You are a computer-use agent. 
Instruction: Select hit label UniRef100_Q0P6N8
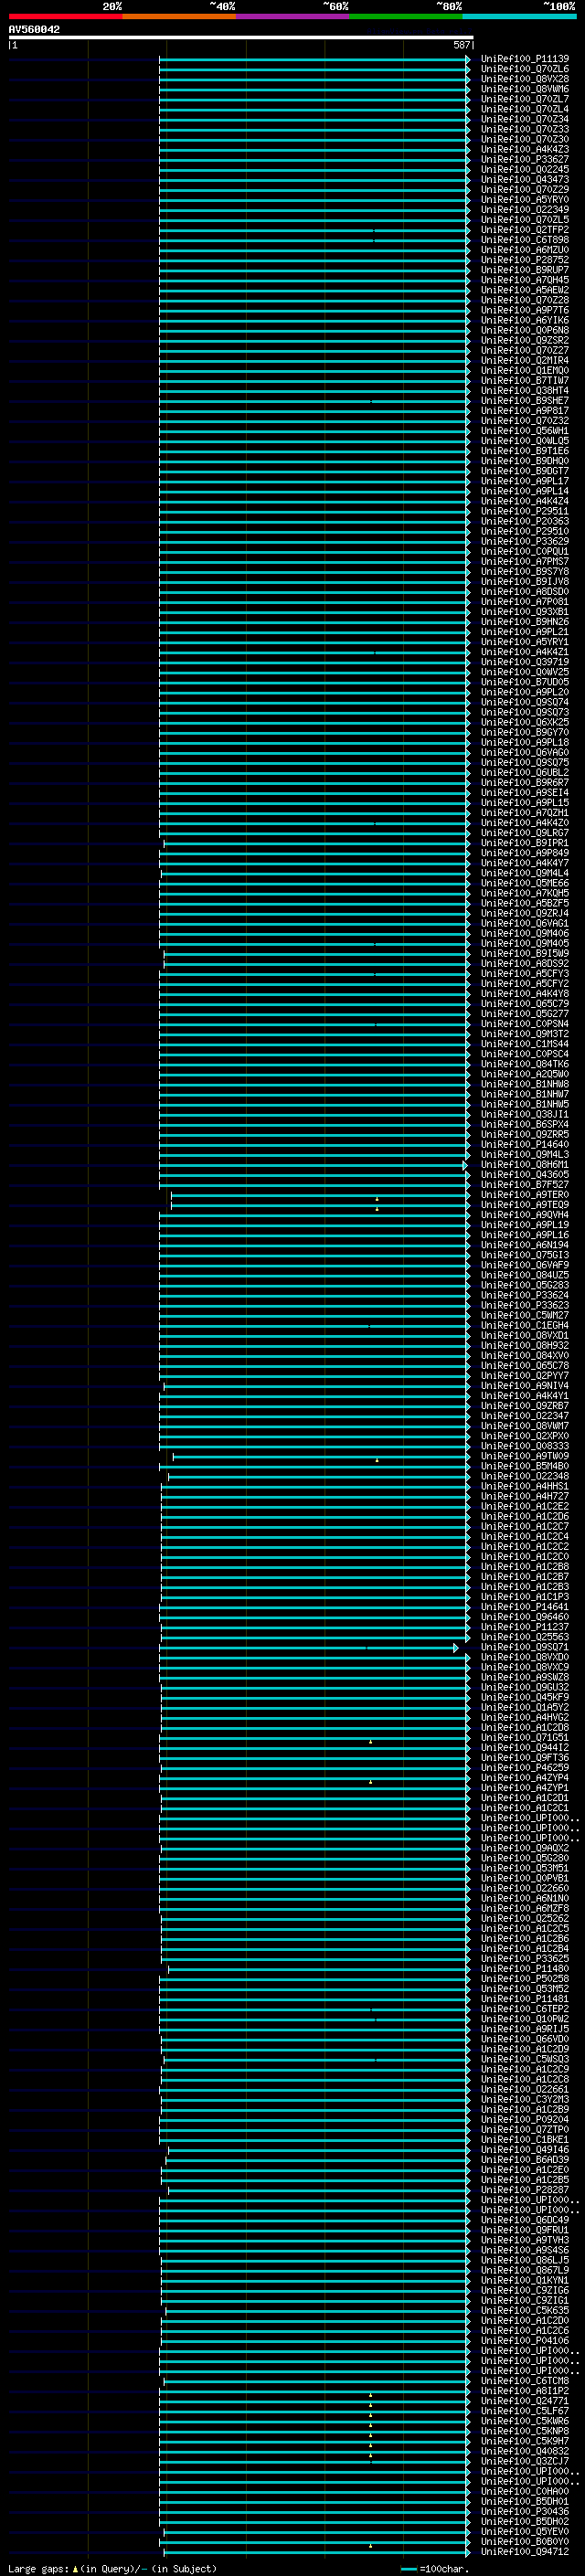tap(524, 330)
